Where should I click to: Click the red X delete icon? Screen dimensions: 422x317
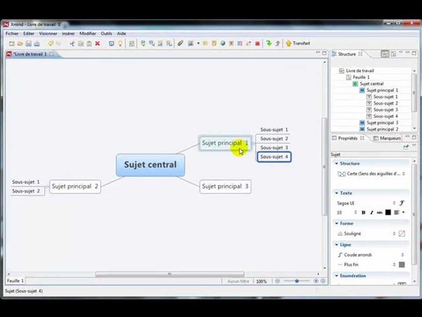[98, 44]
